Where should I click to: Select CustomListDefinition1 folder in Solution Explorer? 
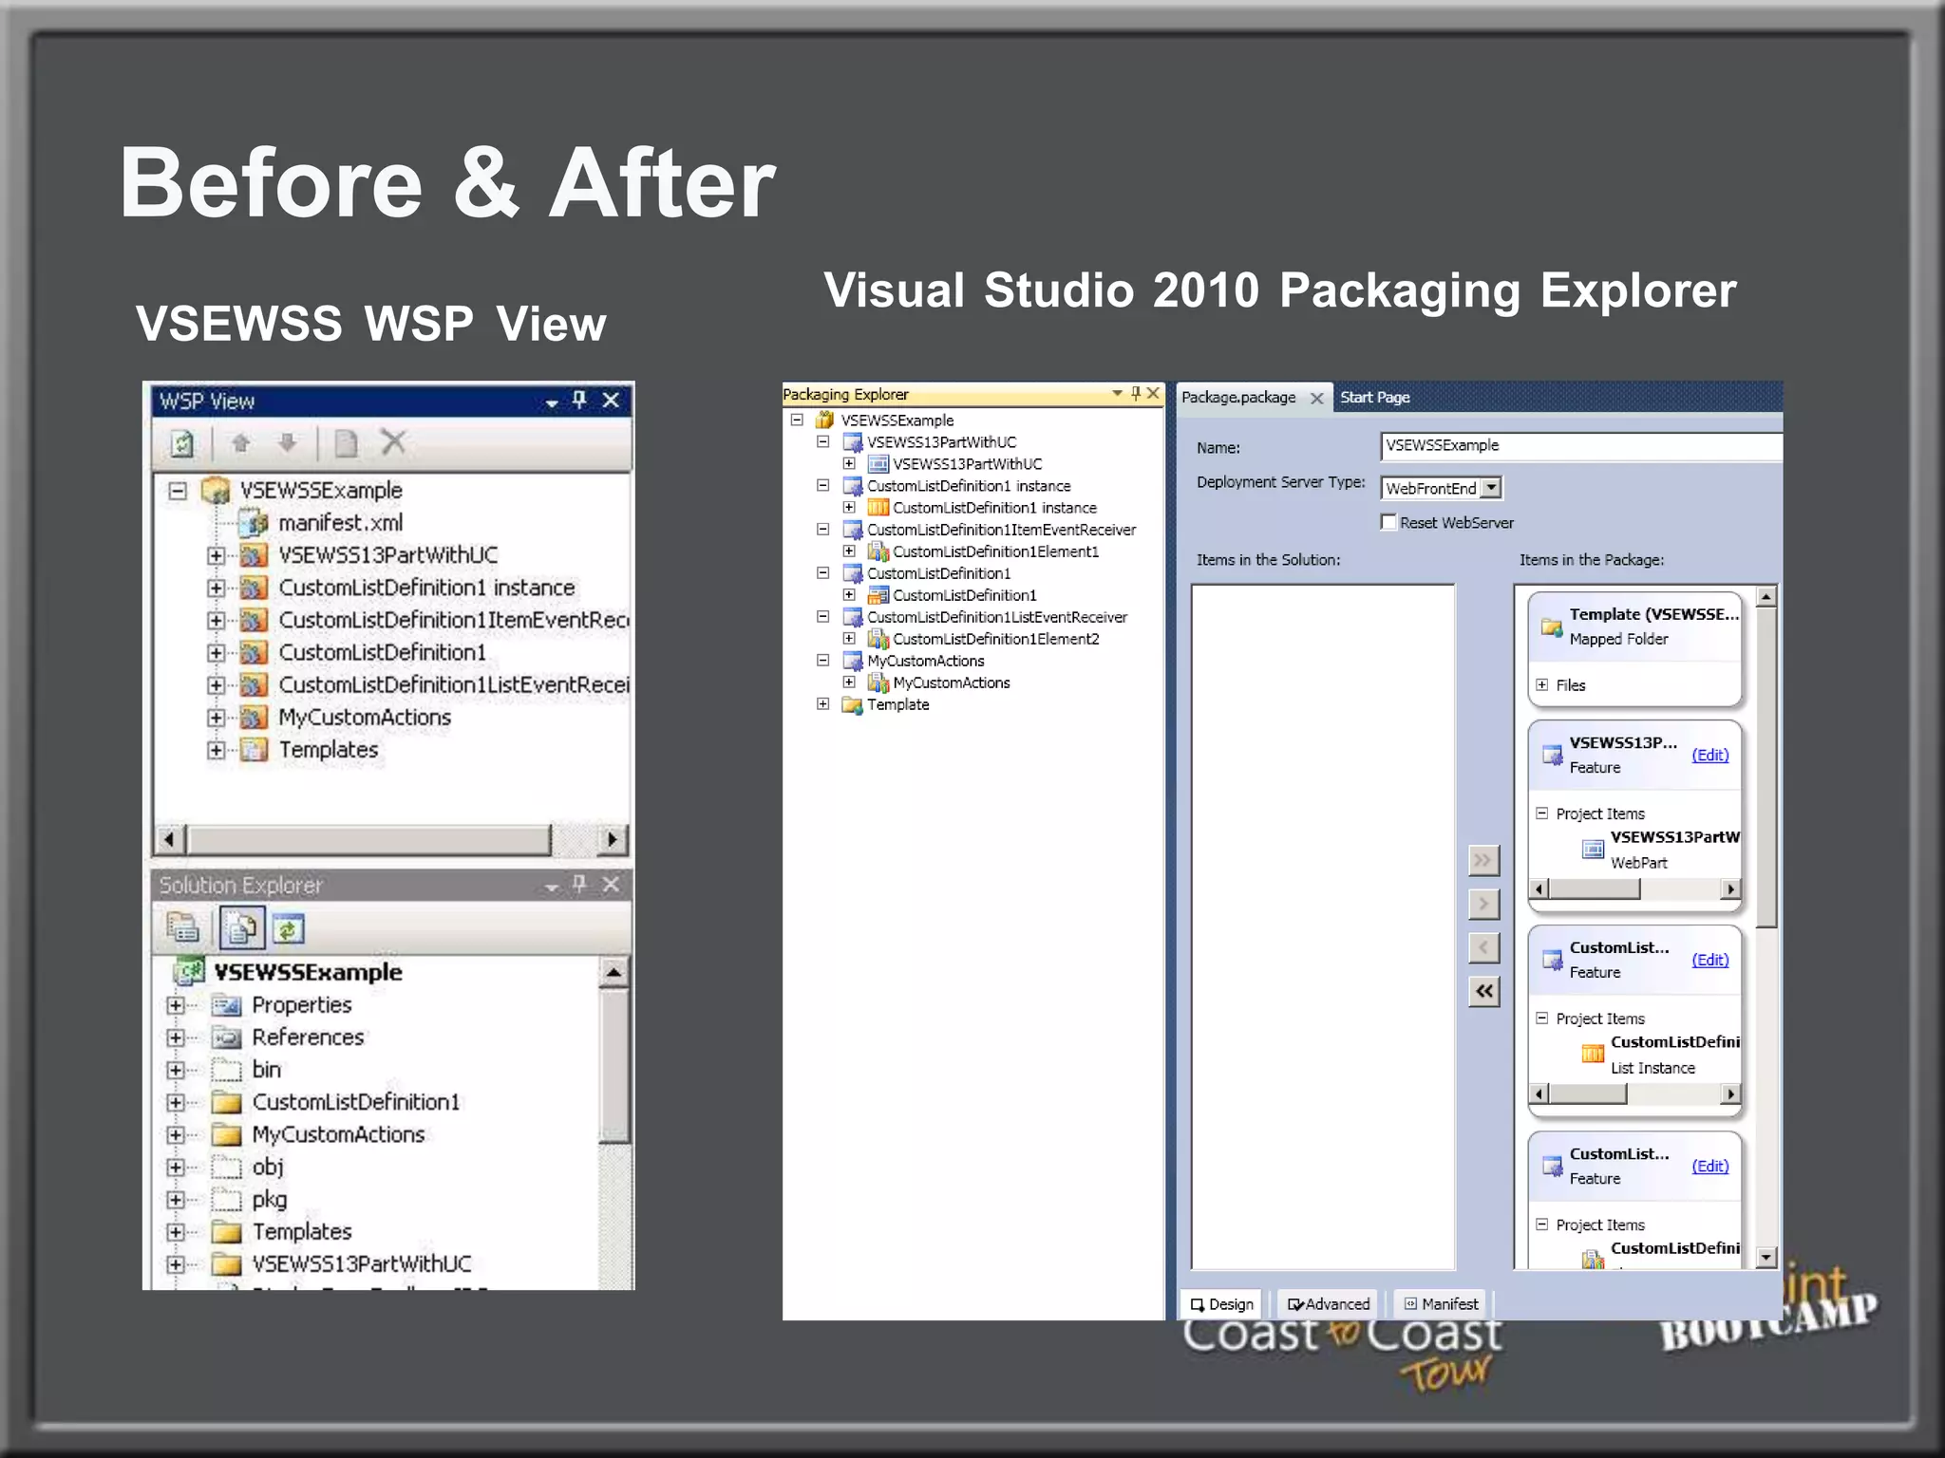[355, 1102]
